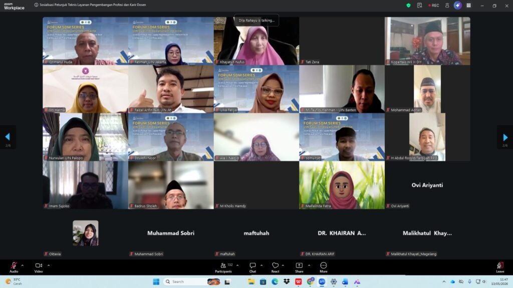
Task: Click the Leave meeting icon
Action: 500,265
